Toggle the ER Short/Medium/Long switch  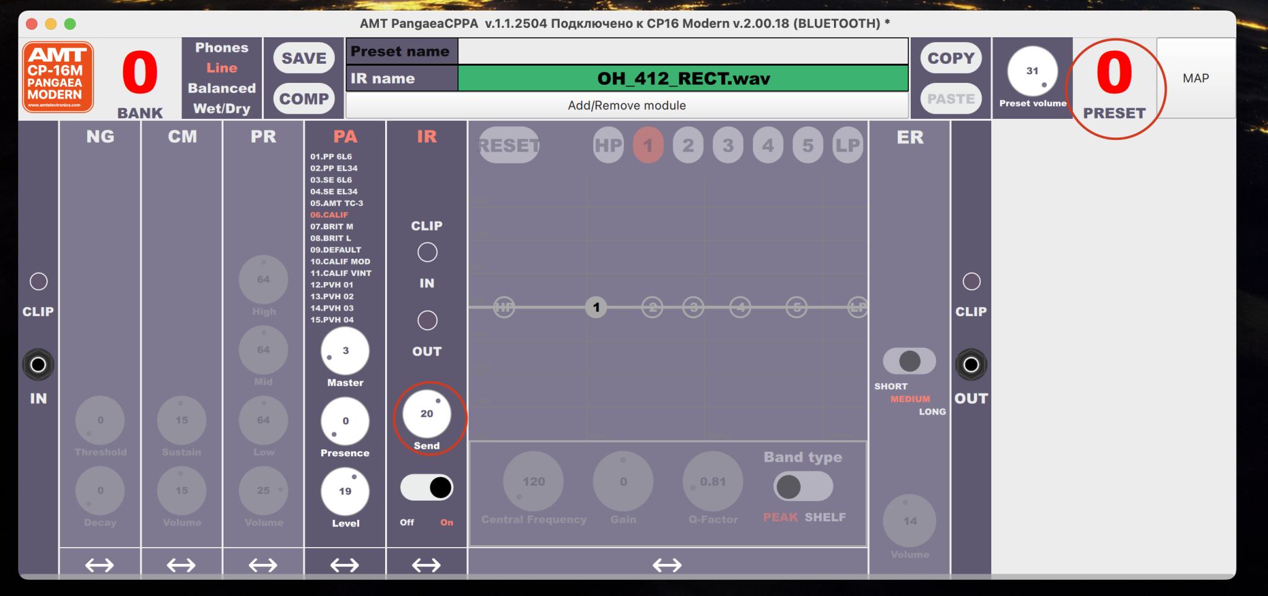pyautogui.click(x=909, y=361)
